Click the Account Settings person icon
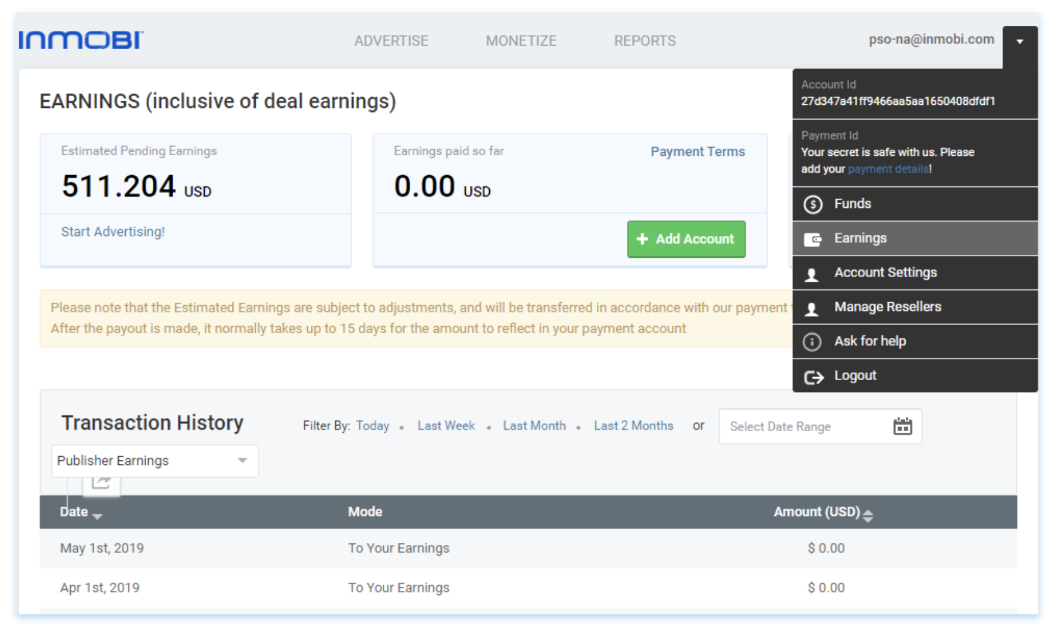Screen dimensions: 1058x629 coord(812,274)
